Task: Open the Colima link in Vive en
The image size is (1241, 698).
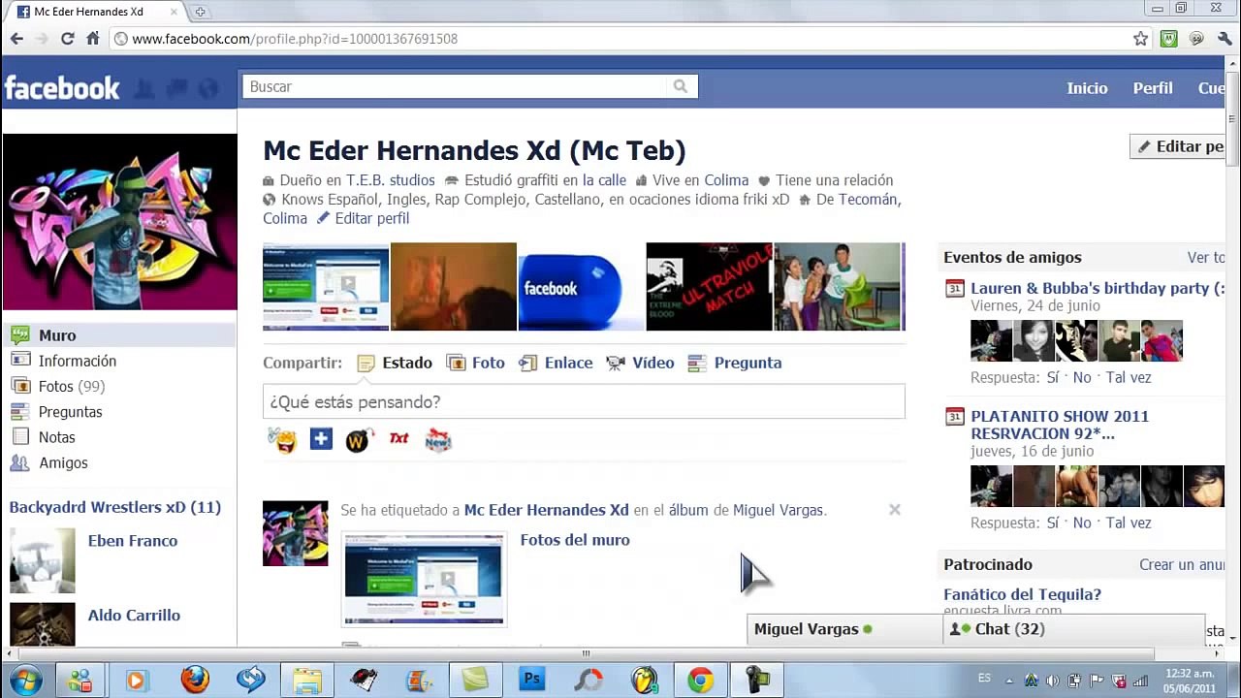Action: pos(726,180)
